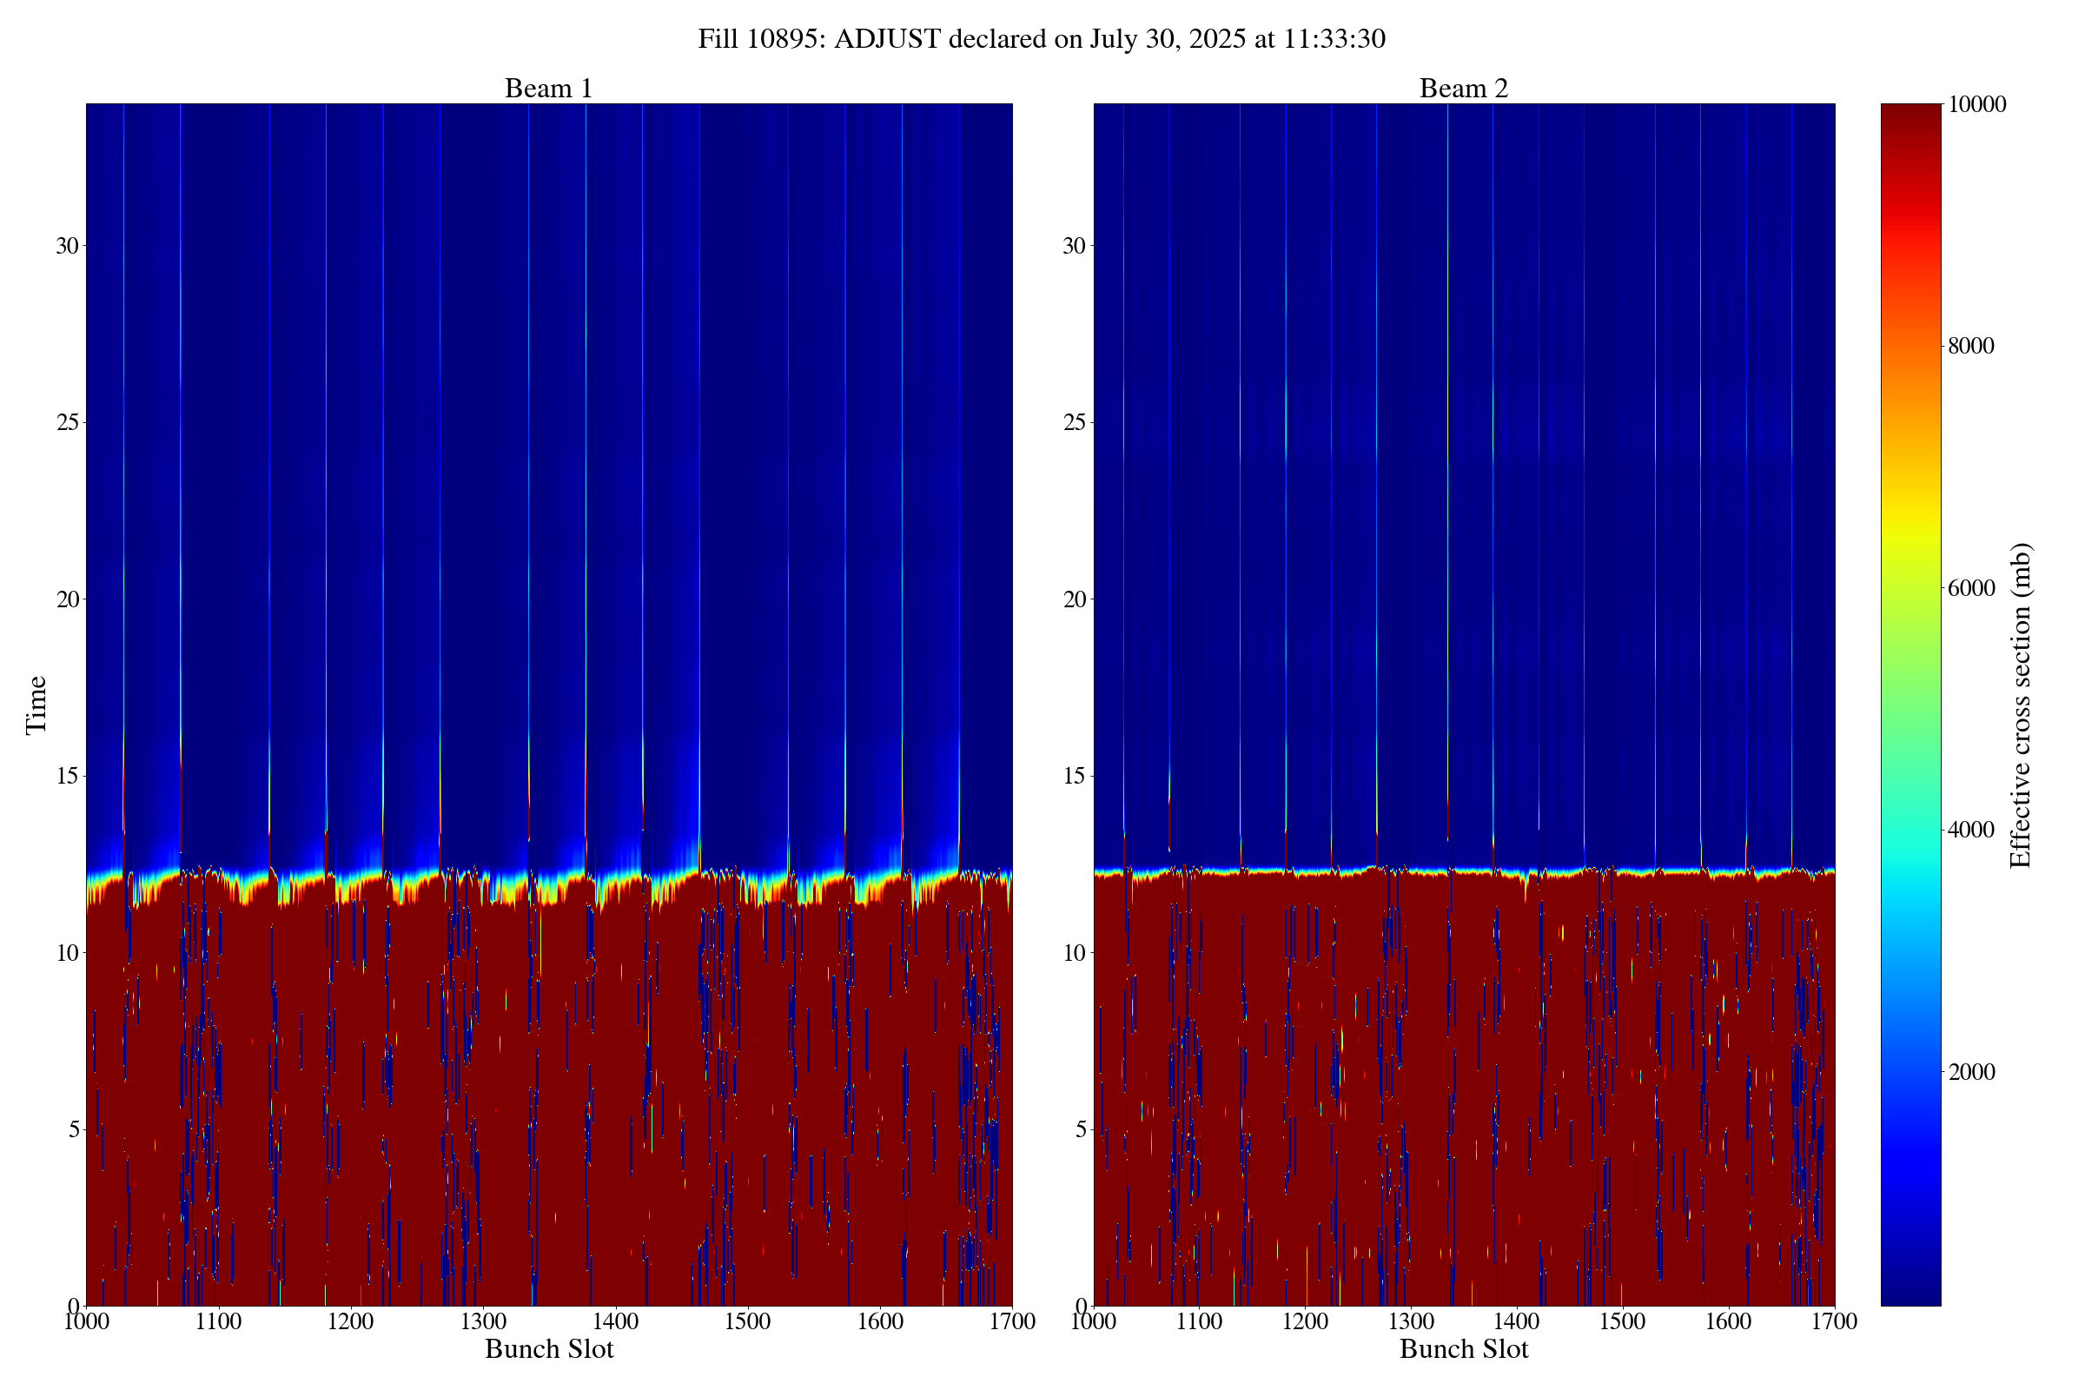Click the 6000 tick label on colorbar
Viewport: 2085px width, 1390px height.
pos(1970,588)
